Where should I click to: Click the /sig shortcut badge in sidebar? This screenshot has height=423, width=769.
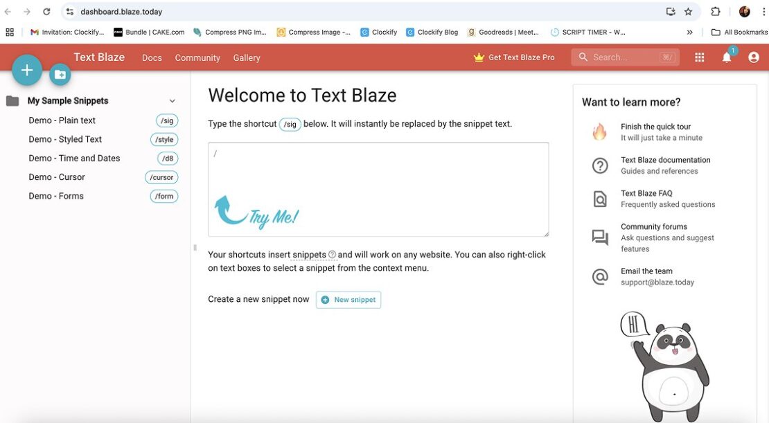pyautogui.click(x=167, y=120)
